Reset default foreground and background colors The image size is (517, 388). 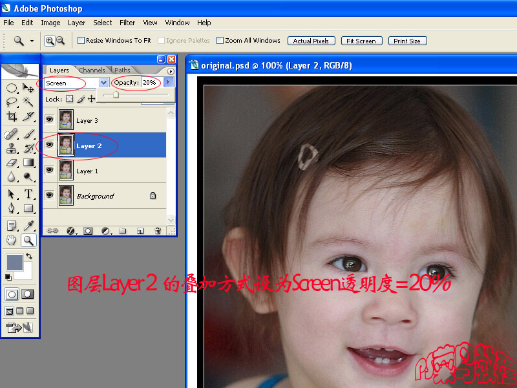8,277
